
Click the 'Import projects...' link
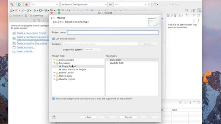pos(25,51)
